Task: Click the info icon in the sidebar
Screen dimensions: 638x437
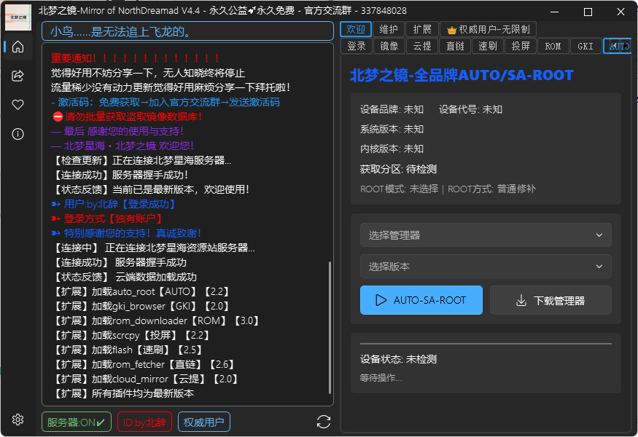Action: click(17, 133)
